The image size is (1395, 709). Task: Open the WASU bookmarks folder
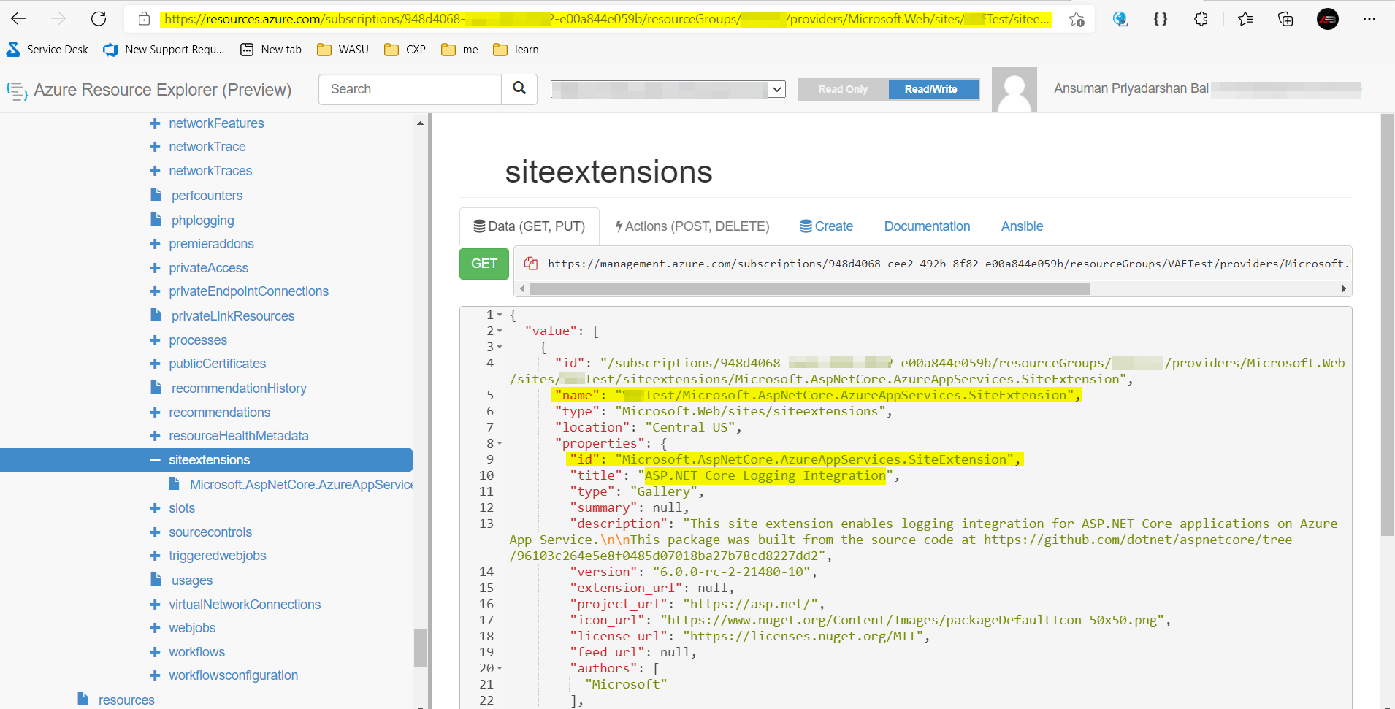tap(343, 50)
